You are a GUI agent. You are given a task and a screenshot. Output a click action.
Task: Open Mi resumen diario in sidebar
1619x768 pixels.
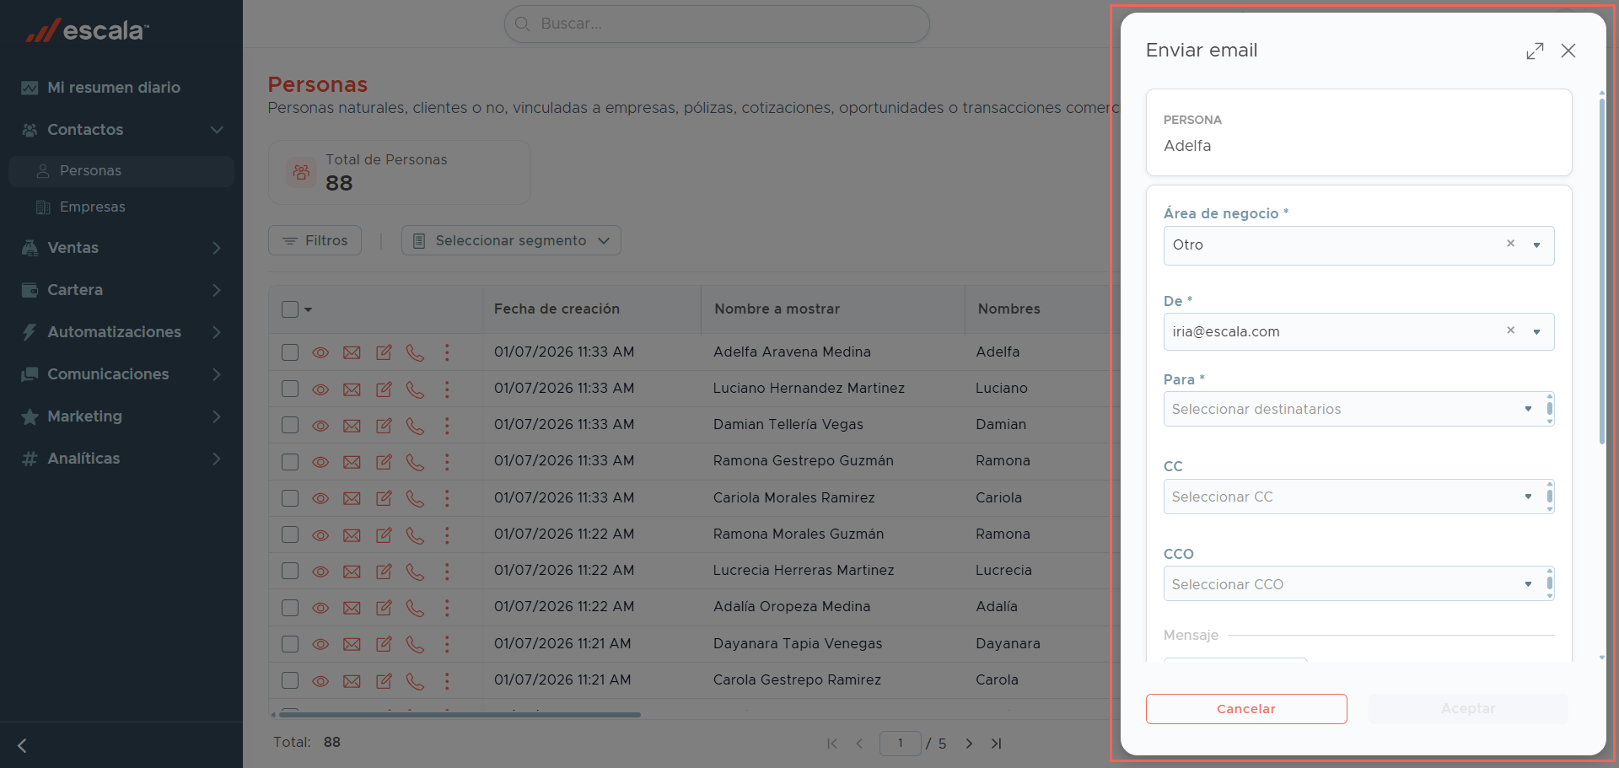point(121,88)
